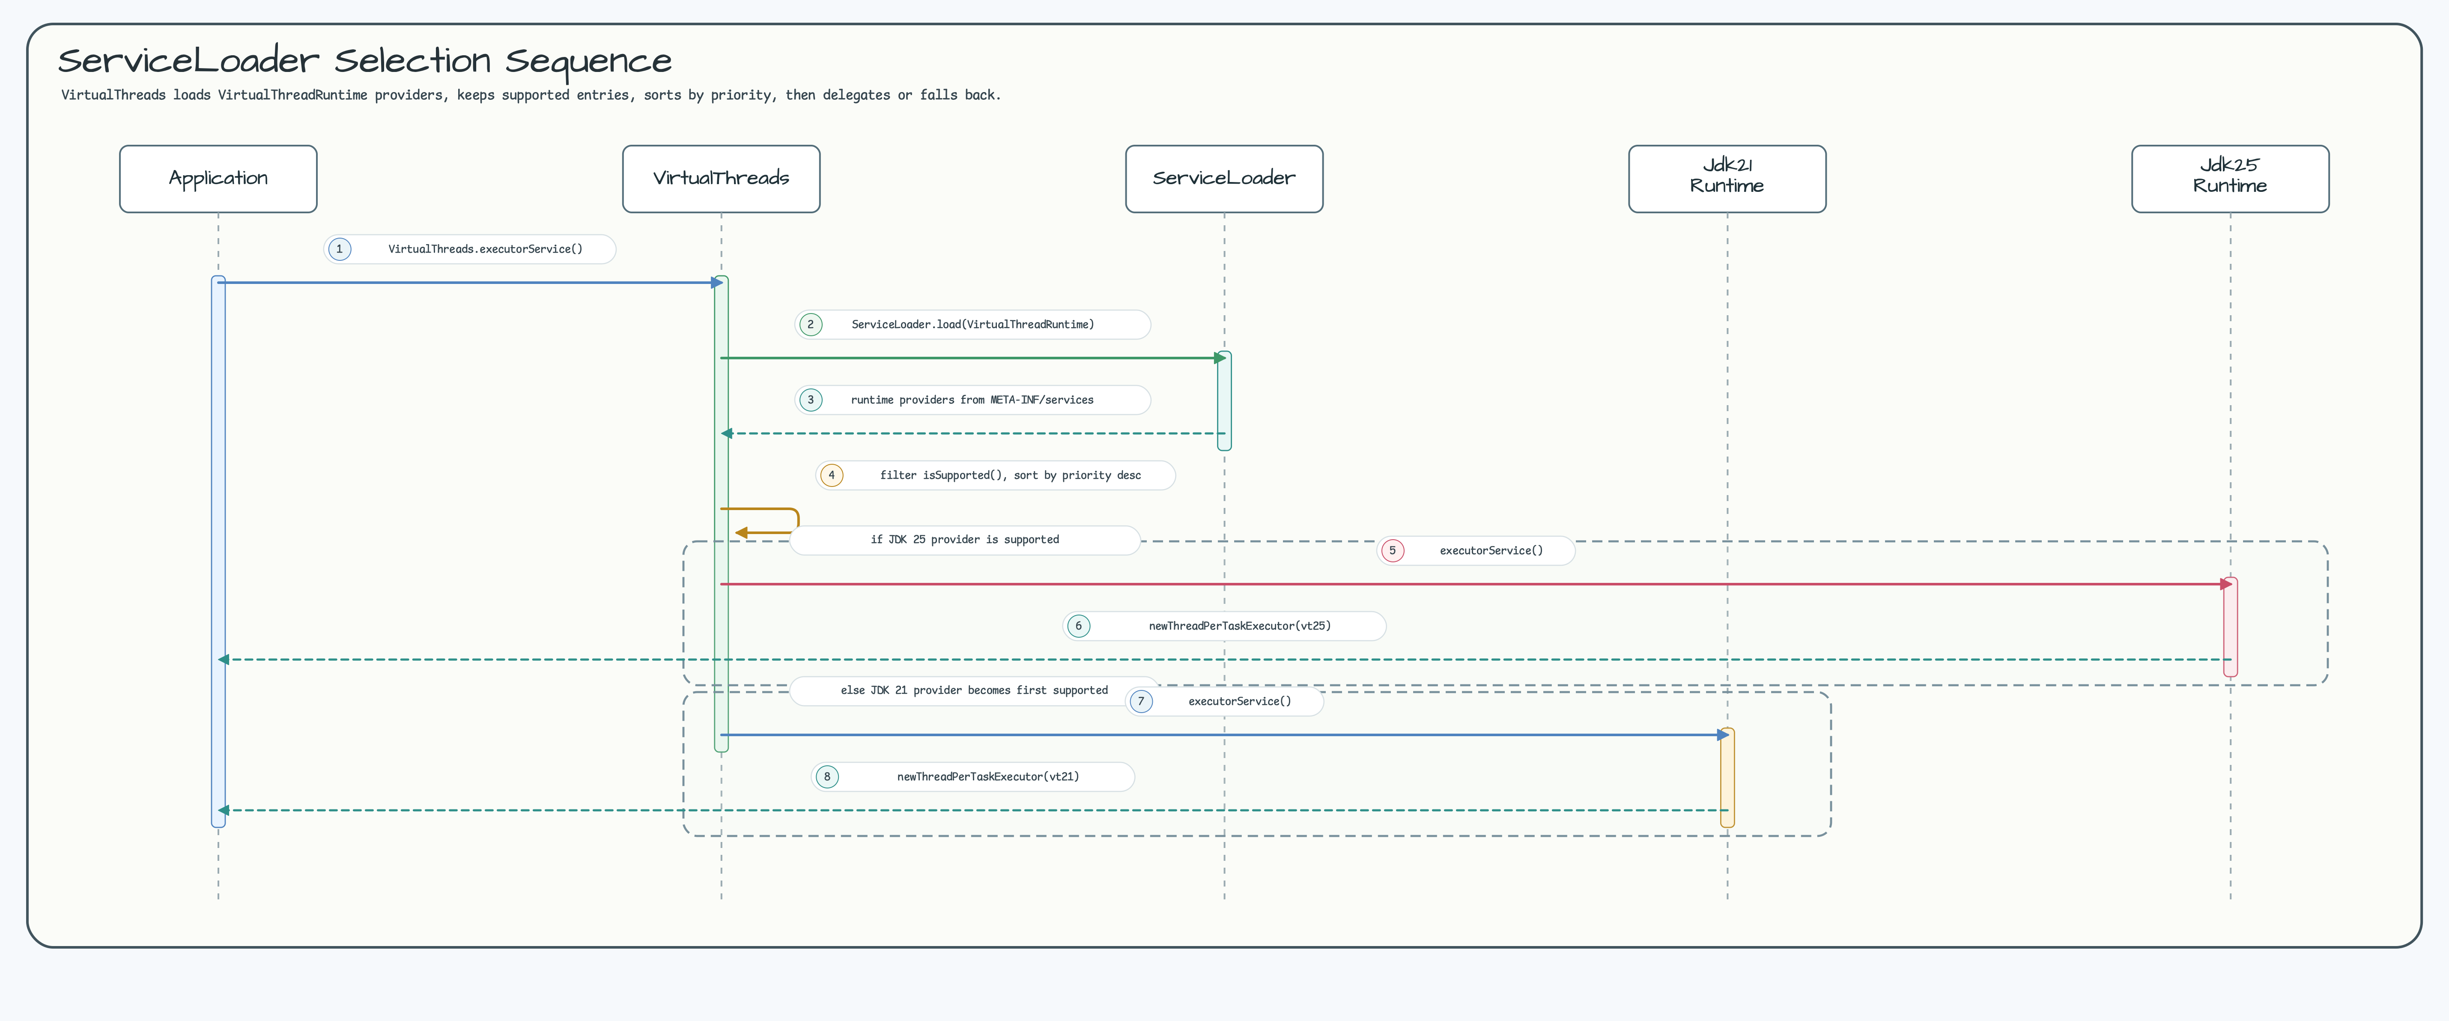The image size is (2449, 1021).
Task: Click step number 6 circle badge
Action: (x=1078, y=626)
